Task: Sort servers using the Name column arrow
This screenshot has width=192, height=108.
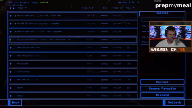Action: (26, 8)
